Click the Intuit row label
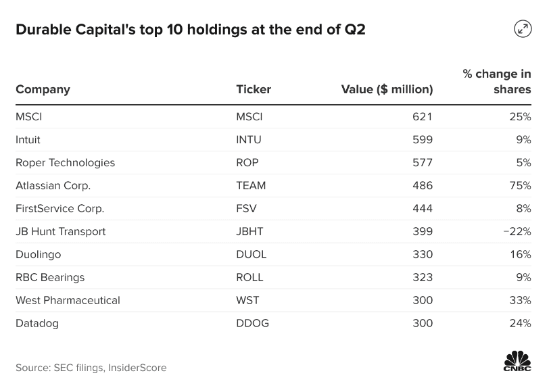 coord(28,140)
